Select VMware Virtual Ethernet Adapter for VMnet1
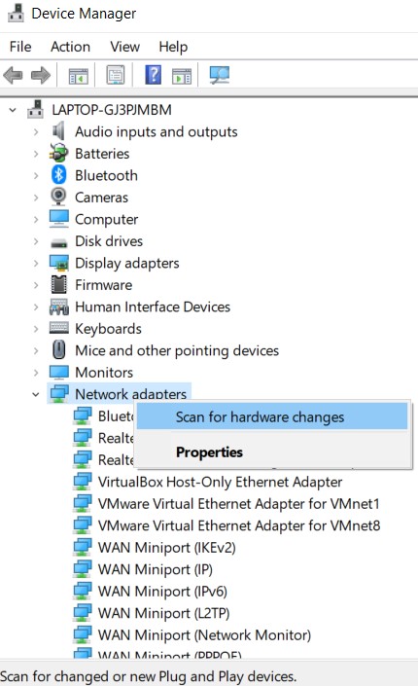This screenshot has width=418, height=686. pyautogui.click(x=239, y=504)
